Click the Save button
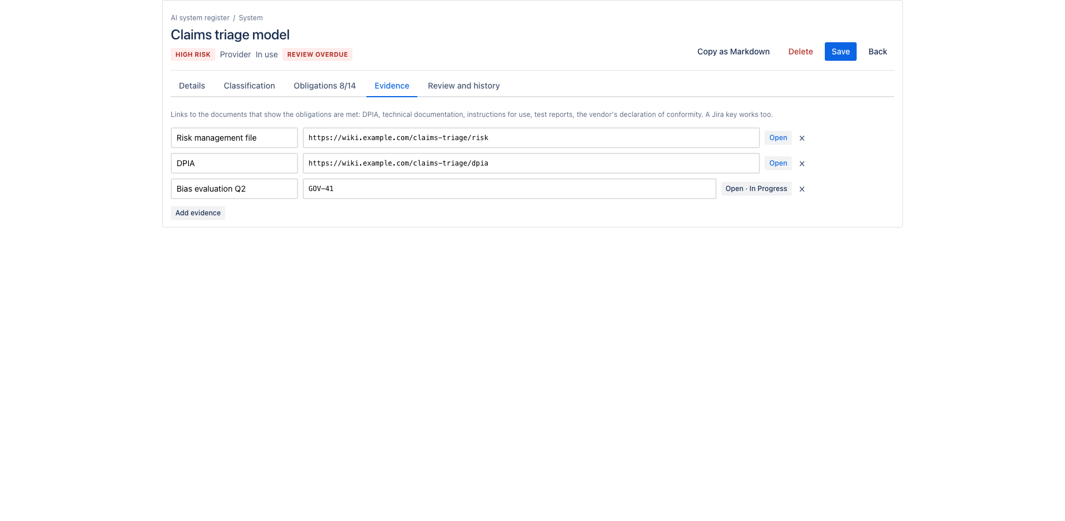 840,52
